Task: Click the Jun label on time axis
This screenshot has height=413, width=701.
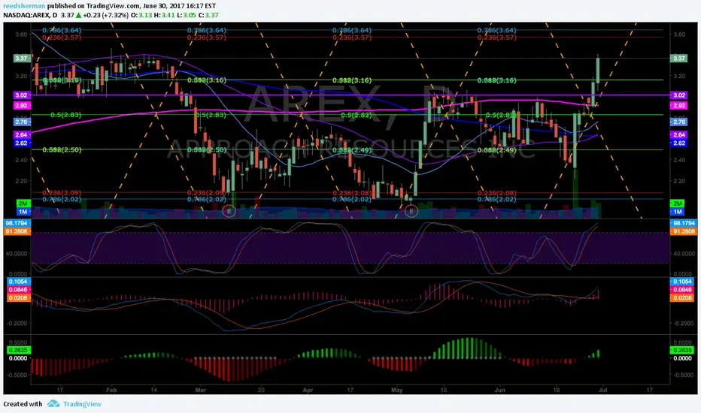Action: coord(500,390)
